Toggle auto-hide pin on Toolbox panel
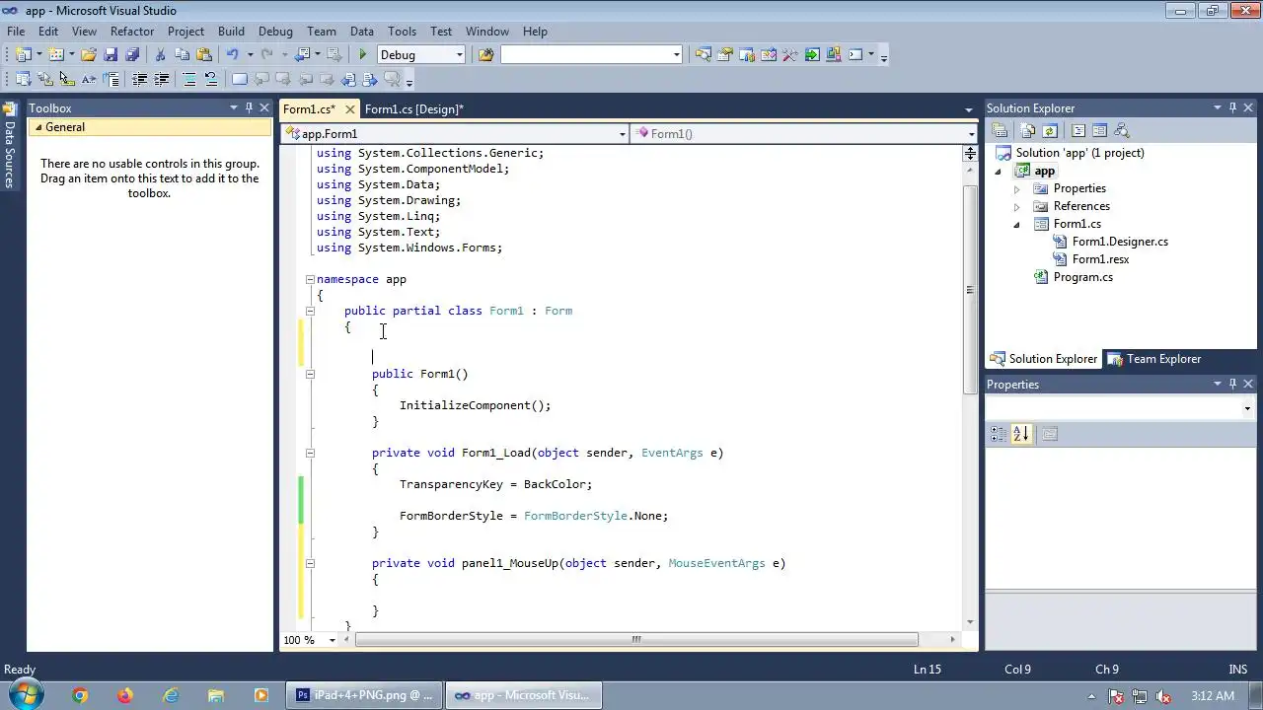The image size is (1263, 710). [x=249, y=107]
